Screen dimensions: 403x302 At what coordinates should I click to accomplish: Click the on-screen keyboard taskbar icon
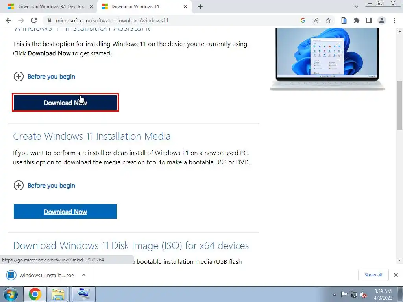pyautogui.click(x=84, y=294)
